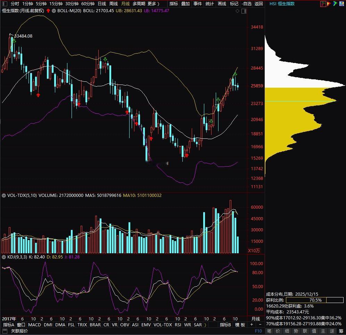Click the red-yellow arrow icon beside HSI
This screenshot has height=335, width=346.
(329, 4)
